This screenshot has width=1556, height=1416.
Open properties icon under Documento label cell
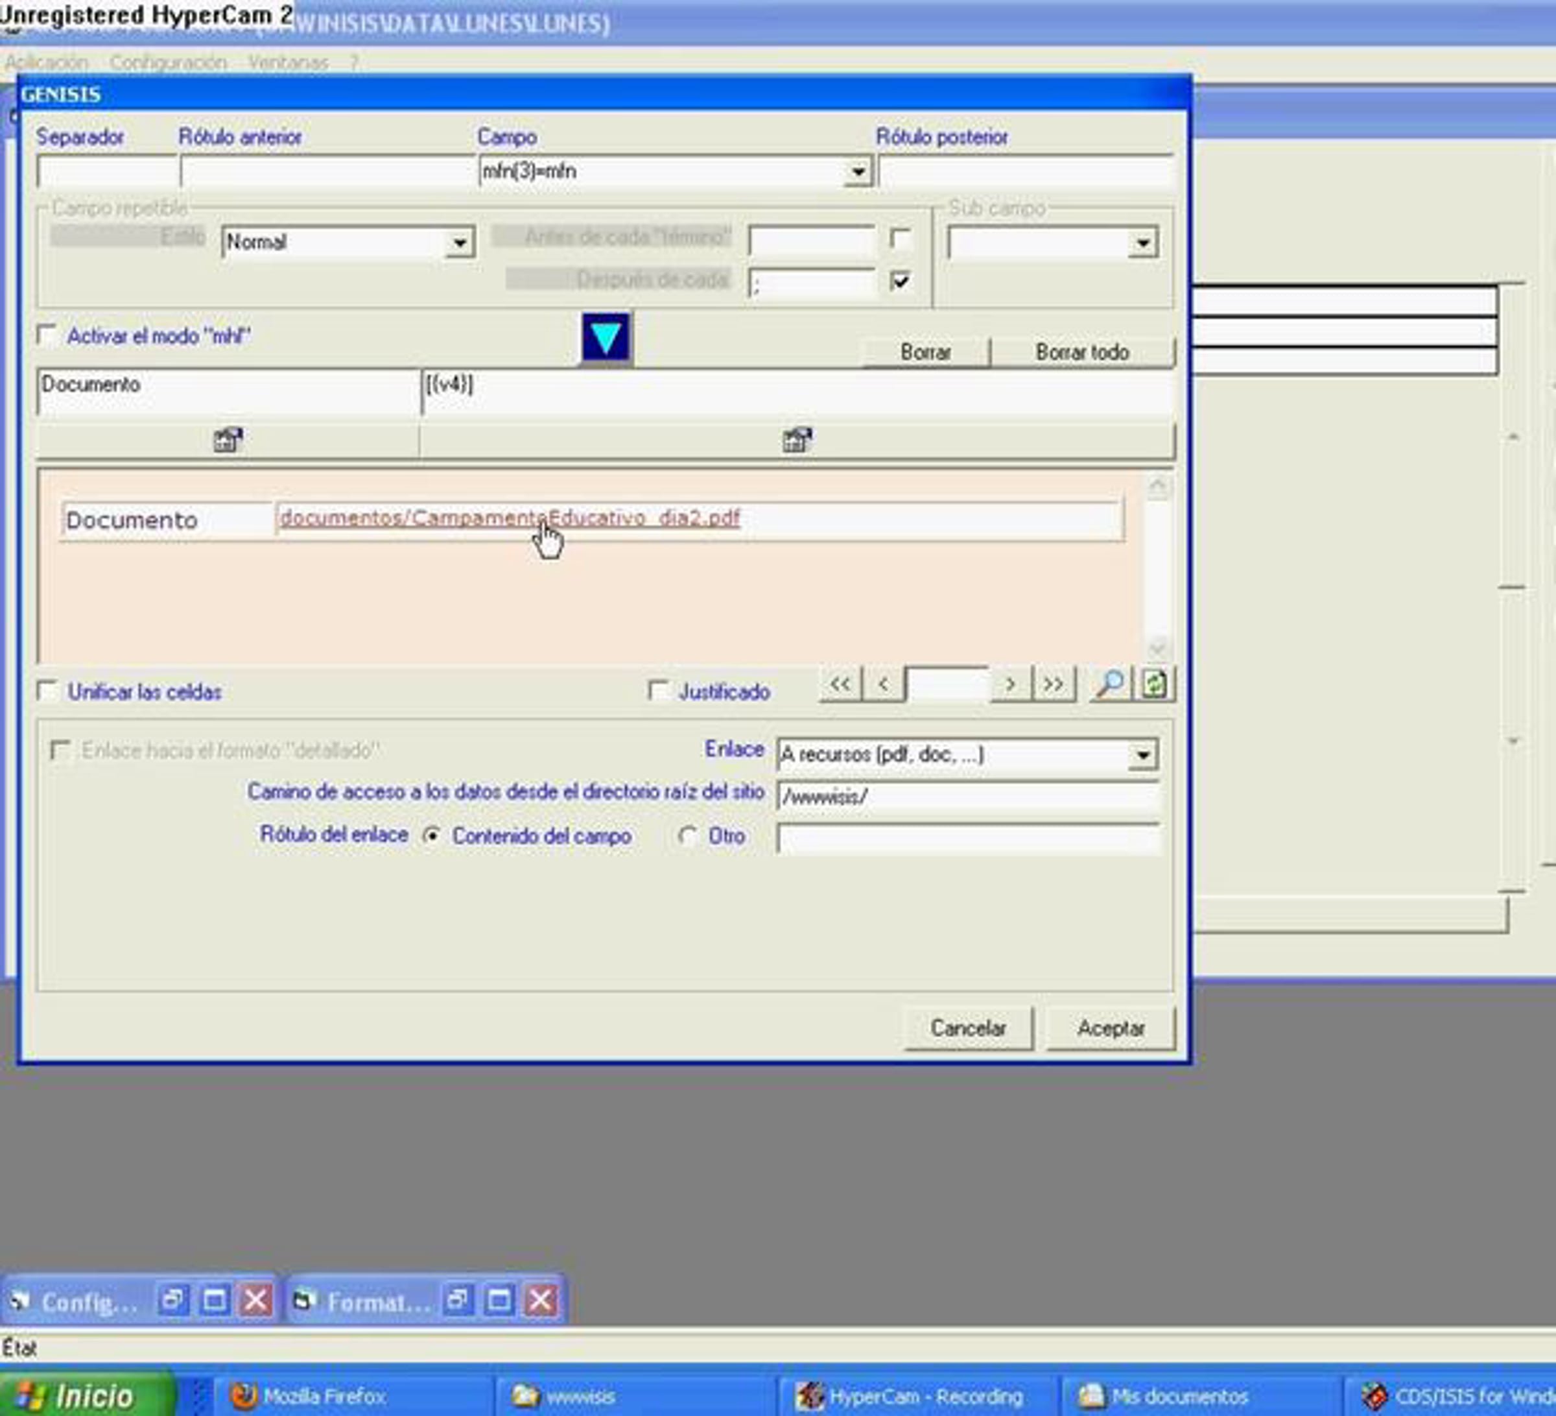[228, 440]
